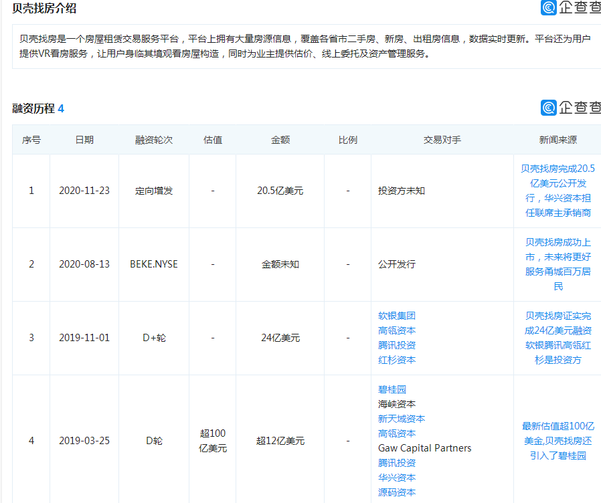Open the 碧桂园 investor link
Image resolution: width=601 pixels, height=503 pixels.
[x=392, y=389]
